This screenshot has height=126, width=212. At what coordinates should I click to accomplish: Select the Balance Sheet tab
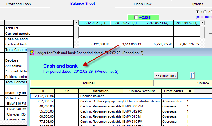[x=83, y=4]
